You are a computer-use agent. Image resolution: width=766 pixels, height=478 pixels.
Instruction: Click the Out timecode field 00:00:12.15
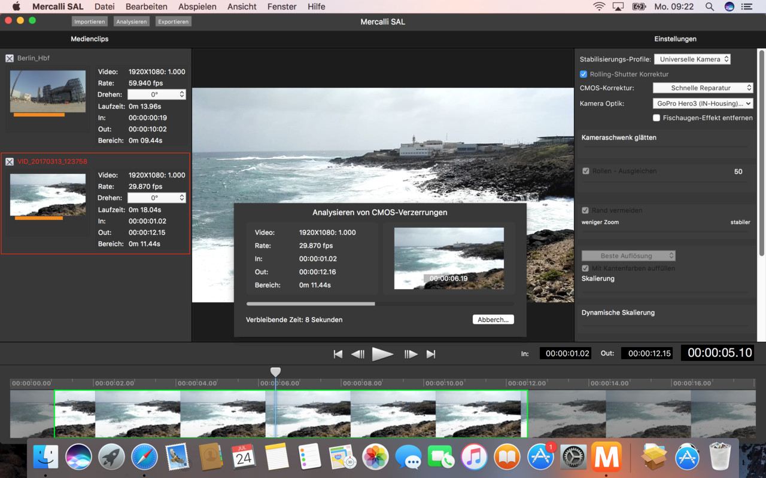coord(647,353)
